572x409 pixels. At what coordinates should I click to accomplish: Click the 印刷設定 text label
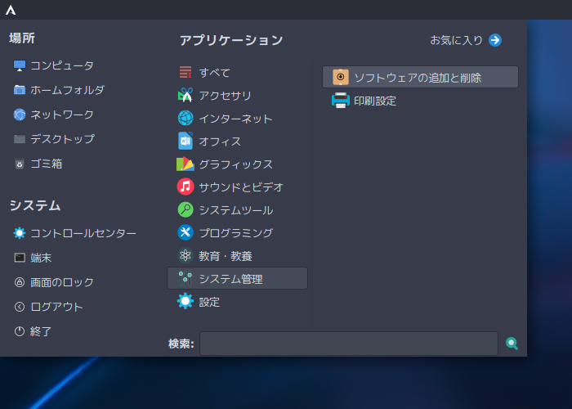tap(375, 101)
